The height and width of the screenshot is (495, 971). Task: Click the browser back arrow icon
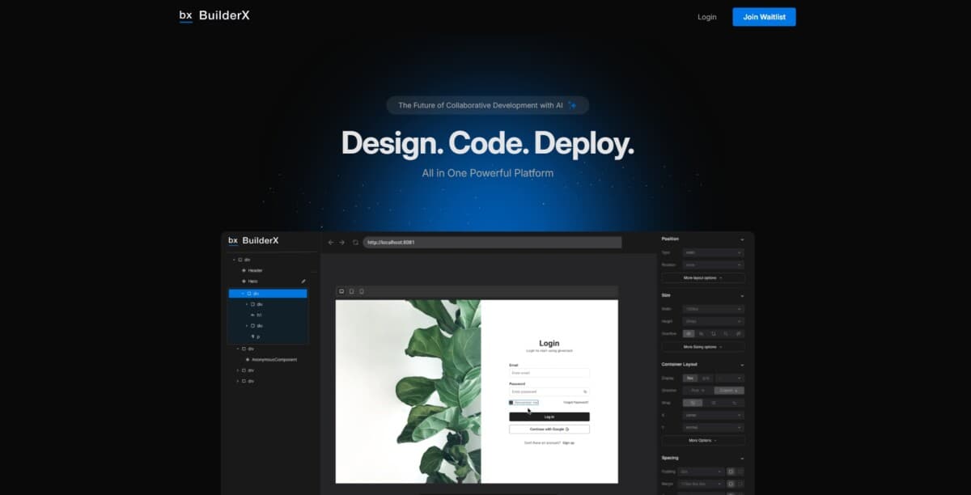330,242
